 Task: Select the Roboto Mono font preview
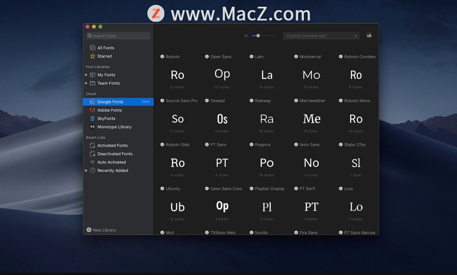click(356, 119)
